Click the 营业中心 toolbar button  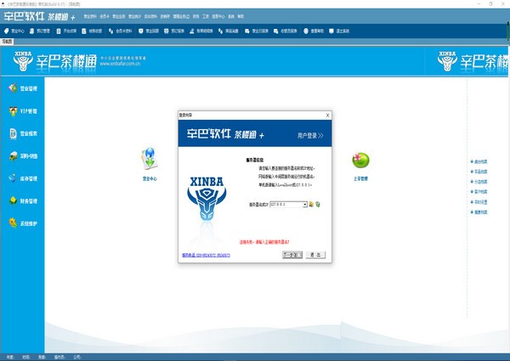tap(14, 31)
